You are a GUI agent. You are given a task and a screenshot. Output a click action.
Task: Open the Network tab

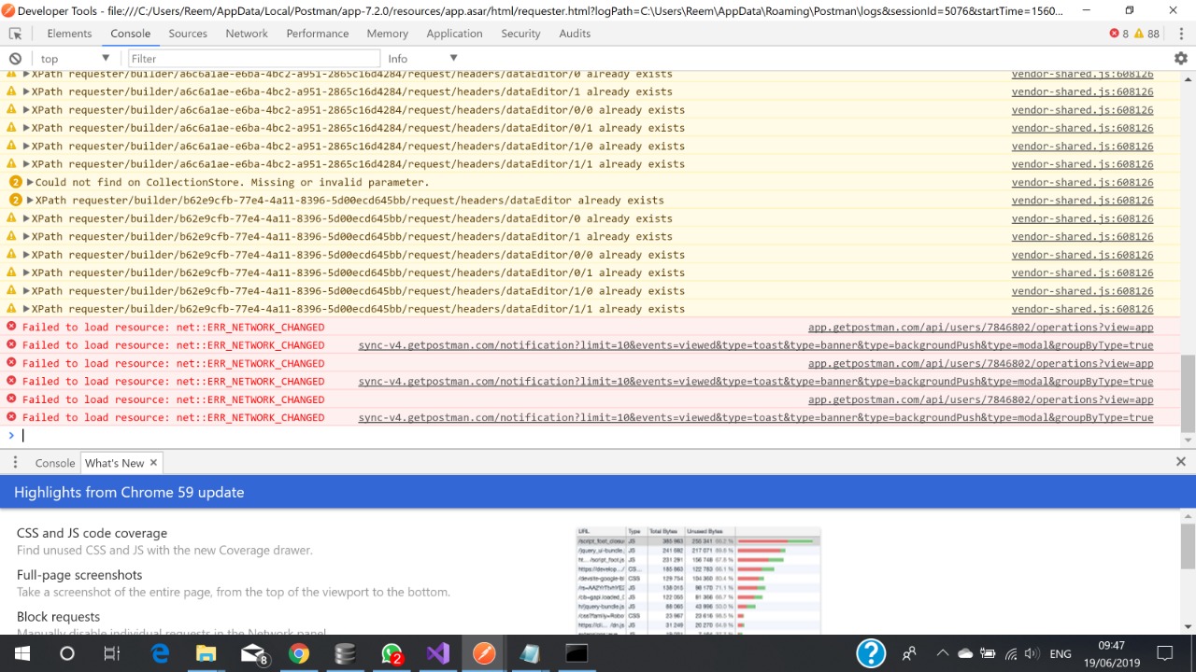coord(247,34)
